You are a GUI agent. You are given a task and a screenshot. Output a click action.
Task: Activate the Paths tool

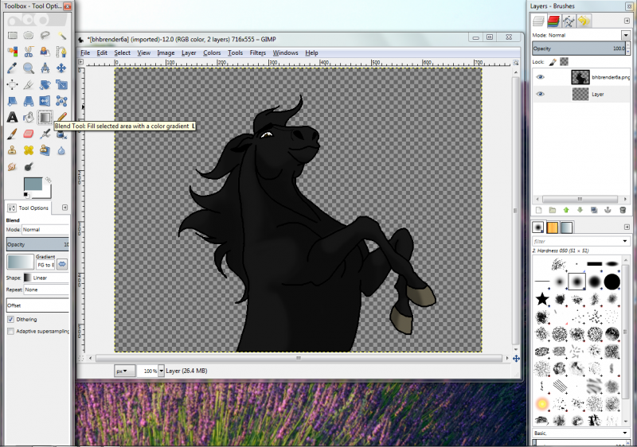click(x=62, y=52)
